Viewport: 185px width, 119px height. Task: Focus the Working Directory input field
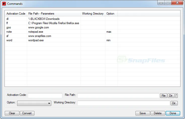coord(124,103)
